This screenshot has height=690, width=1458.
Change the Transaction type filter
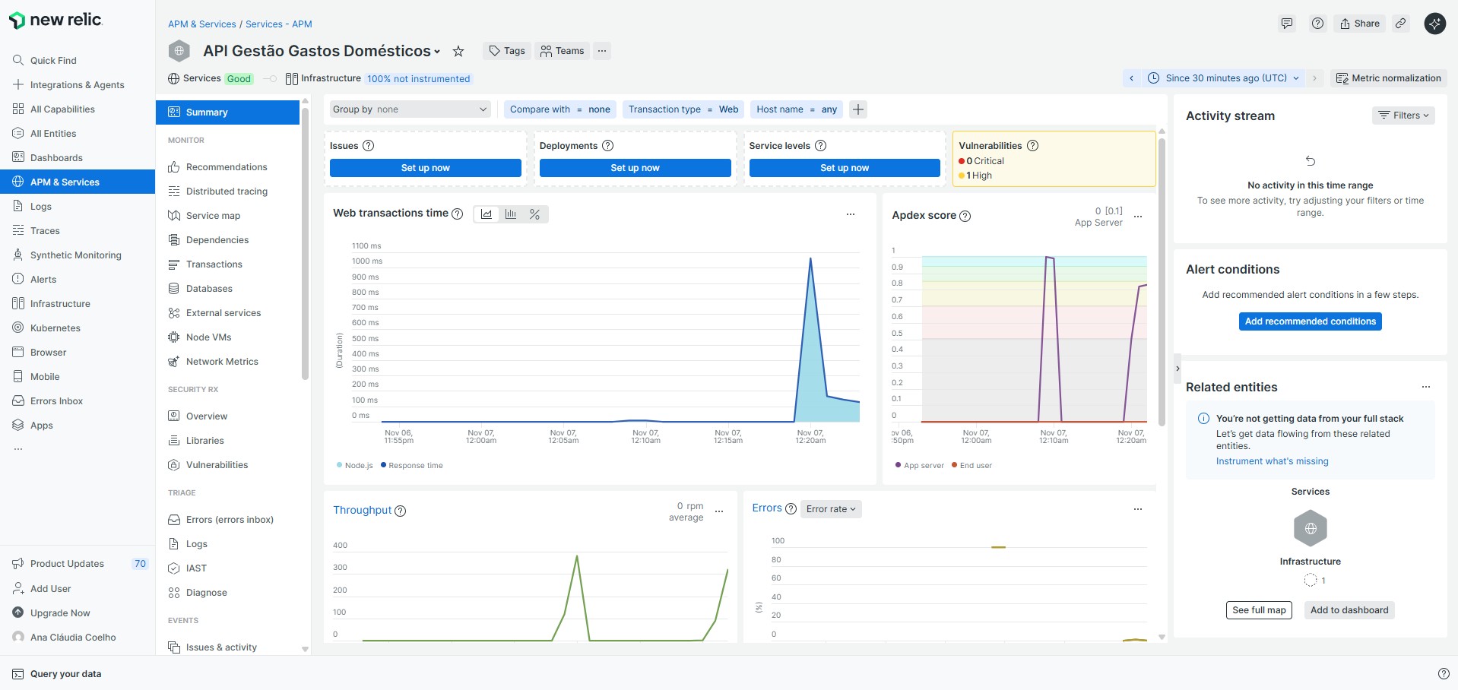(x=683, y=109)
